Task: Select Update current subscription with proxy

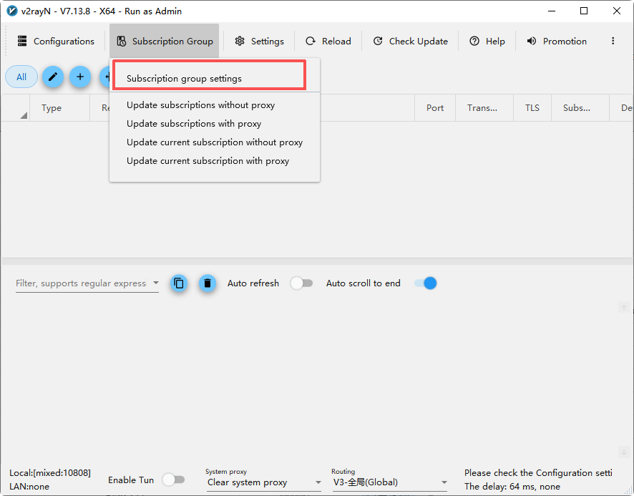Action: click(215, 161)
